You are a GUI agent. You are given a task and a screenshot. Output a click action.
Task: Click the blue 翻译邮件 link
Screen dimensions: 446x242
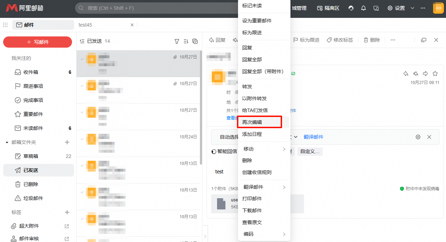tap(314, 137)
